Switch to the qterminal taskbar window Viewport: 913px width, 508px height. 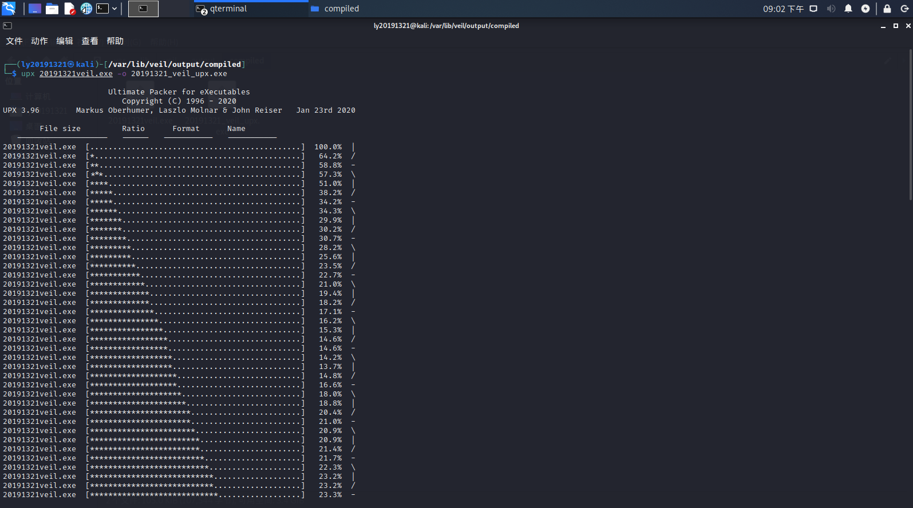point(251,9)
